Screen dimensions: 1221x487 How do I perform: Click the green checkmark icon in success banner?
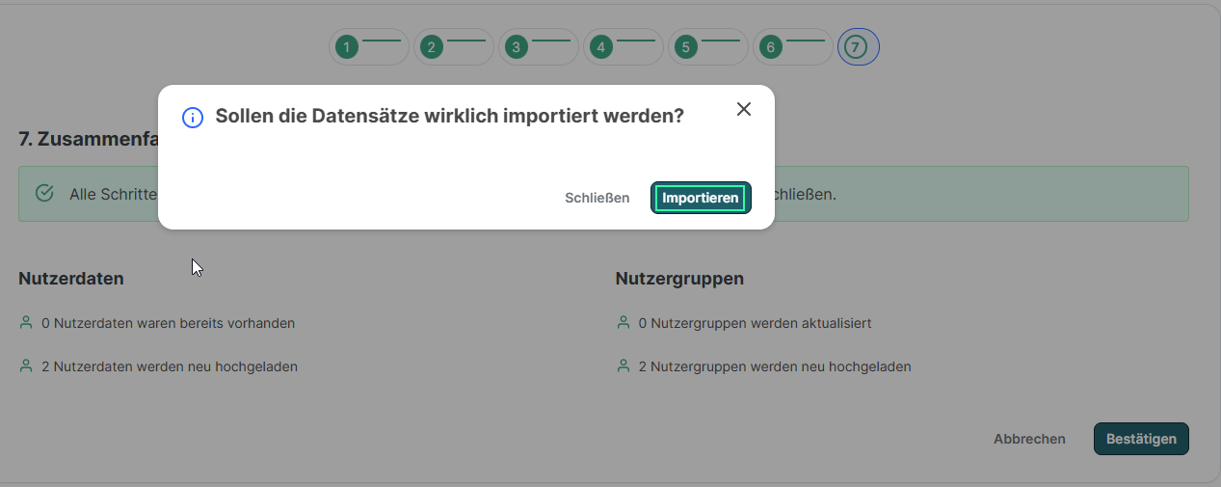click(44, 193)
